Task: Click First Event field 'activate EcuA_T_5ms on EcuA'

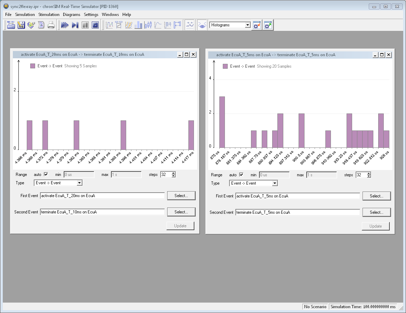Action: coord(298,196)
